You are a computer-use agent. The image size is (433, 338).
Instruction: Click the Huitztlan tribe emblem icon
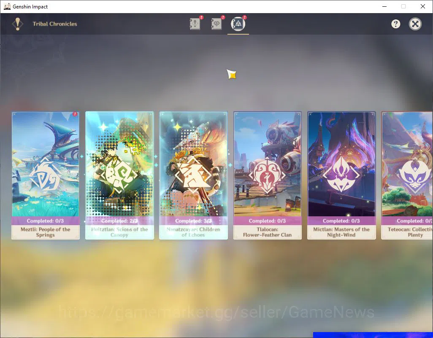pos(119,175)
